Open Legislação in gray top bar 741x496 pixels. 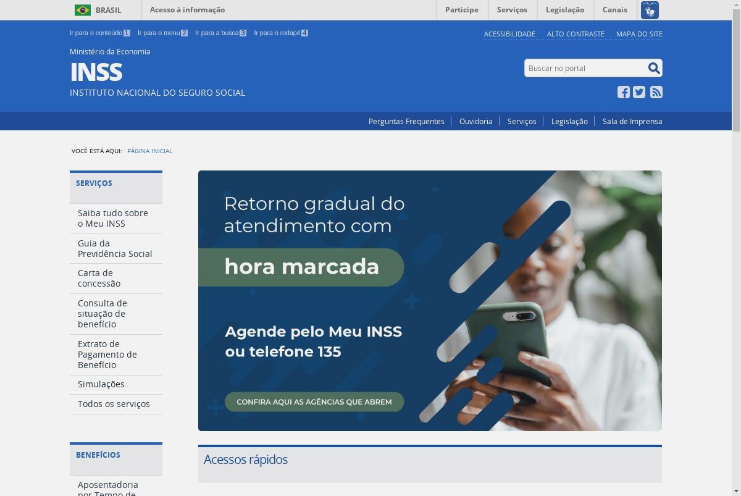tap(565, 10)
